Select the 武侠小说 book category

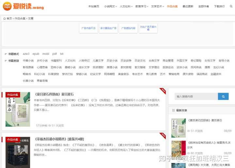pos(182,67)
